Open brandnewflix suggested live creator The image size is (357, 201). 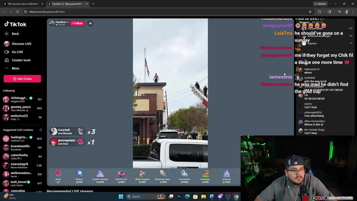click(22, 147)
